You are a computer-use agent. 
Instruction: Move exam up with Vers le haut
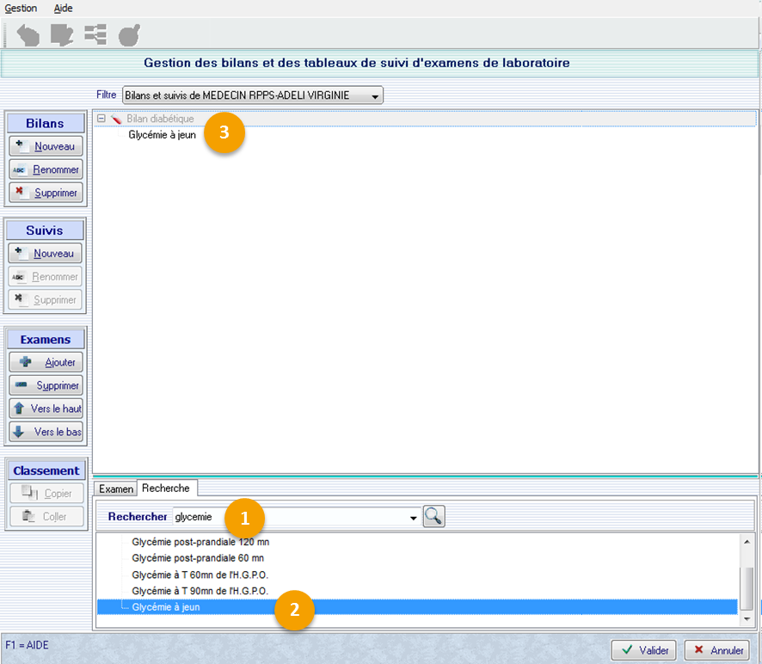point(46,409)
